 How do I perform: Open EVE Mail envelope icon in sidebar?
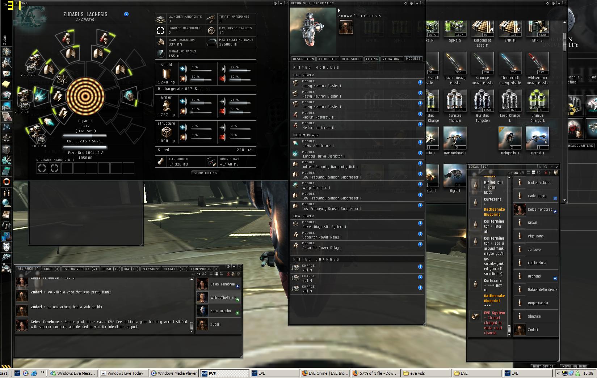click(6, 73)
